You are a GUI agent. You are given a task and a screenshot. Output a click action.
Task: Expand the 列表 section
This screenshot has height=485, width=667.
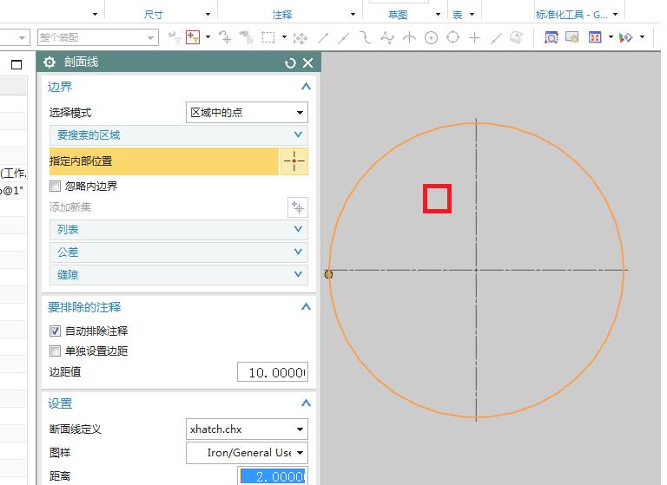click(178, 230)
